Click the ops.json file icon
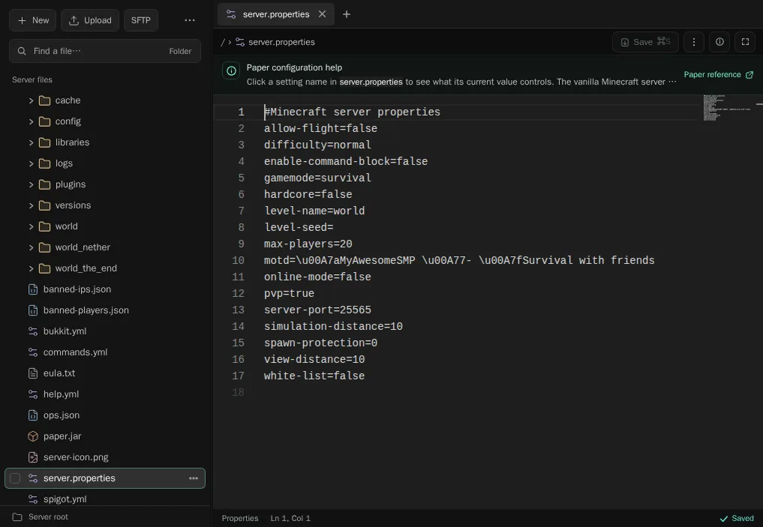763x527 pixels. 32,415
